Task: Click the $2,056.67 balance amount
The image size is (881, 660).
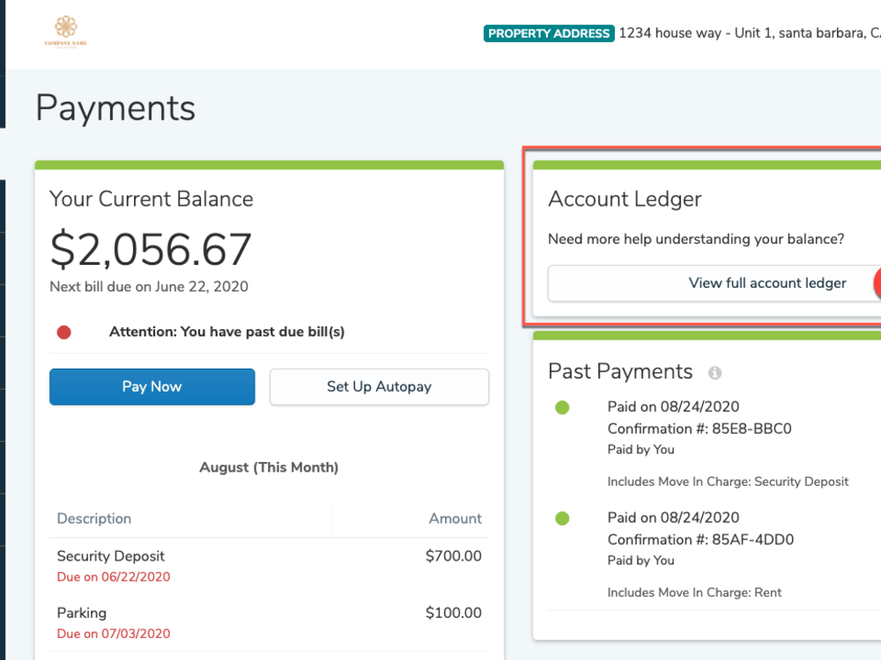Action: point(151,249)
